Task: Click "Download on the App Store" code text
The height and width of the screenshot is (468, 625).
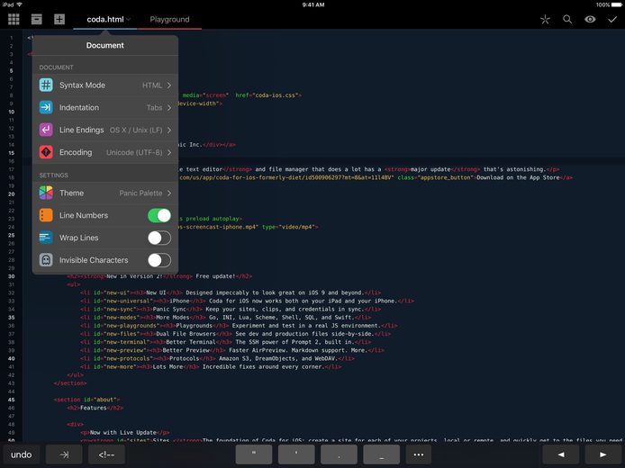Action: [x=518, y=177]
